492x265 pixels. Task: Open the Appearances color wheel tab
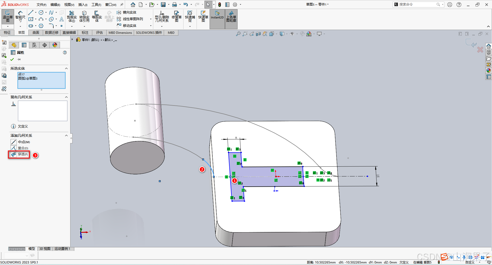coord(55,45)
